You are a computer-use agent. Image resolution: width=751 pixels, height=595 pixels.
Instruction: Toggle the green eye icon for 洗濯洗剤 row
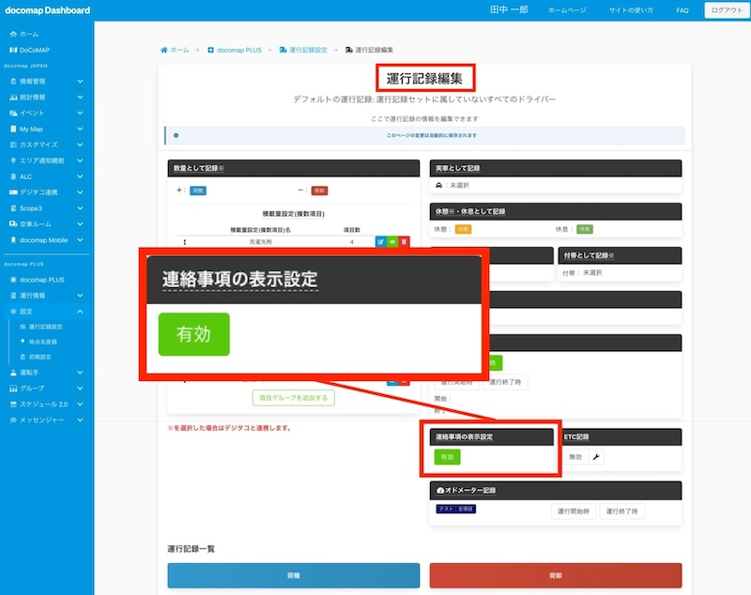(392, 242)
